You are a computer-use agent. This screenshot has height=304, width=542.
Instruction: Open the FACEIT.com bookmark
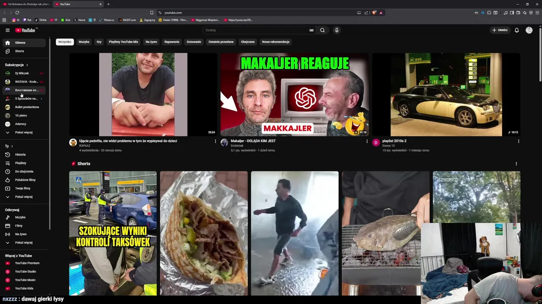click(x=127, y=20)
